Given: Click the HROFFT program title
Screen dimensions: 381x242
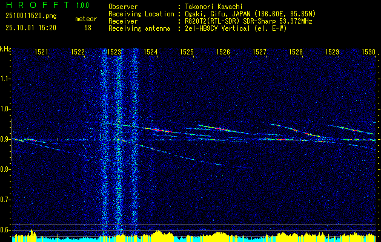Looking at the screenshot, I should click(38, 5).
